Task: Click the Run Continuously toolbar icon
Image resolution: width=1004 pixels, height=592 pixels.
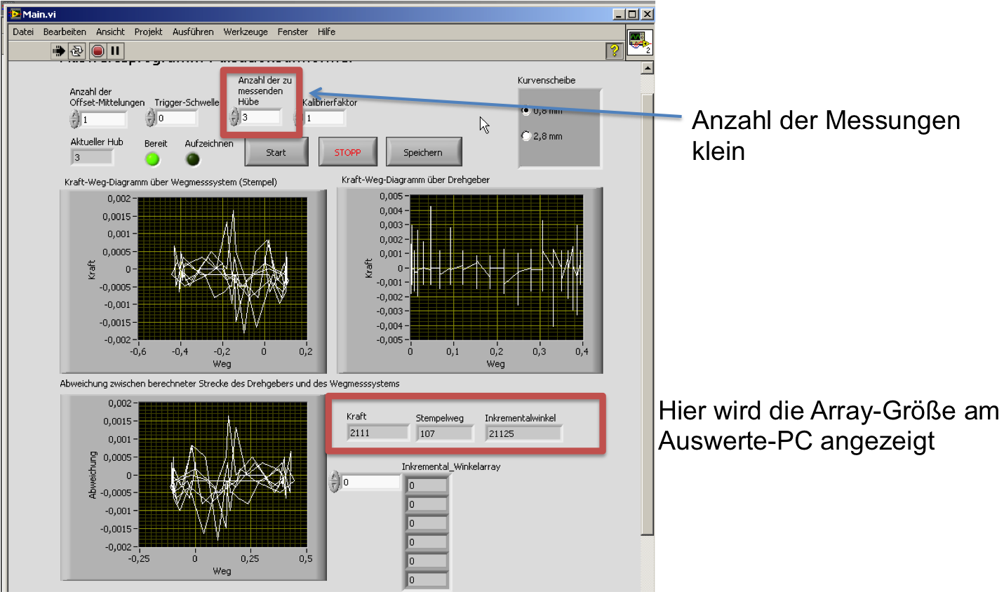Action: pyautogui.click(x=76, y=51)
